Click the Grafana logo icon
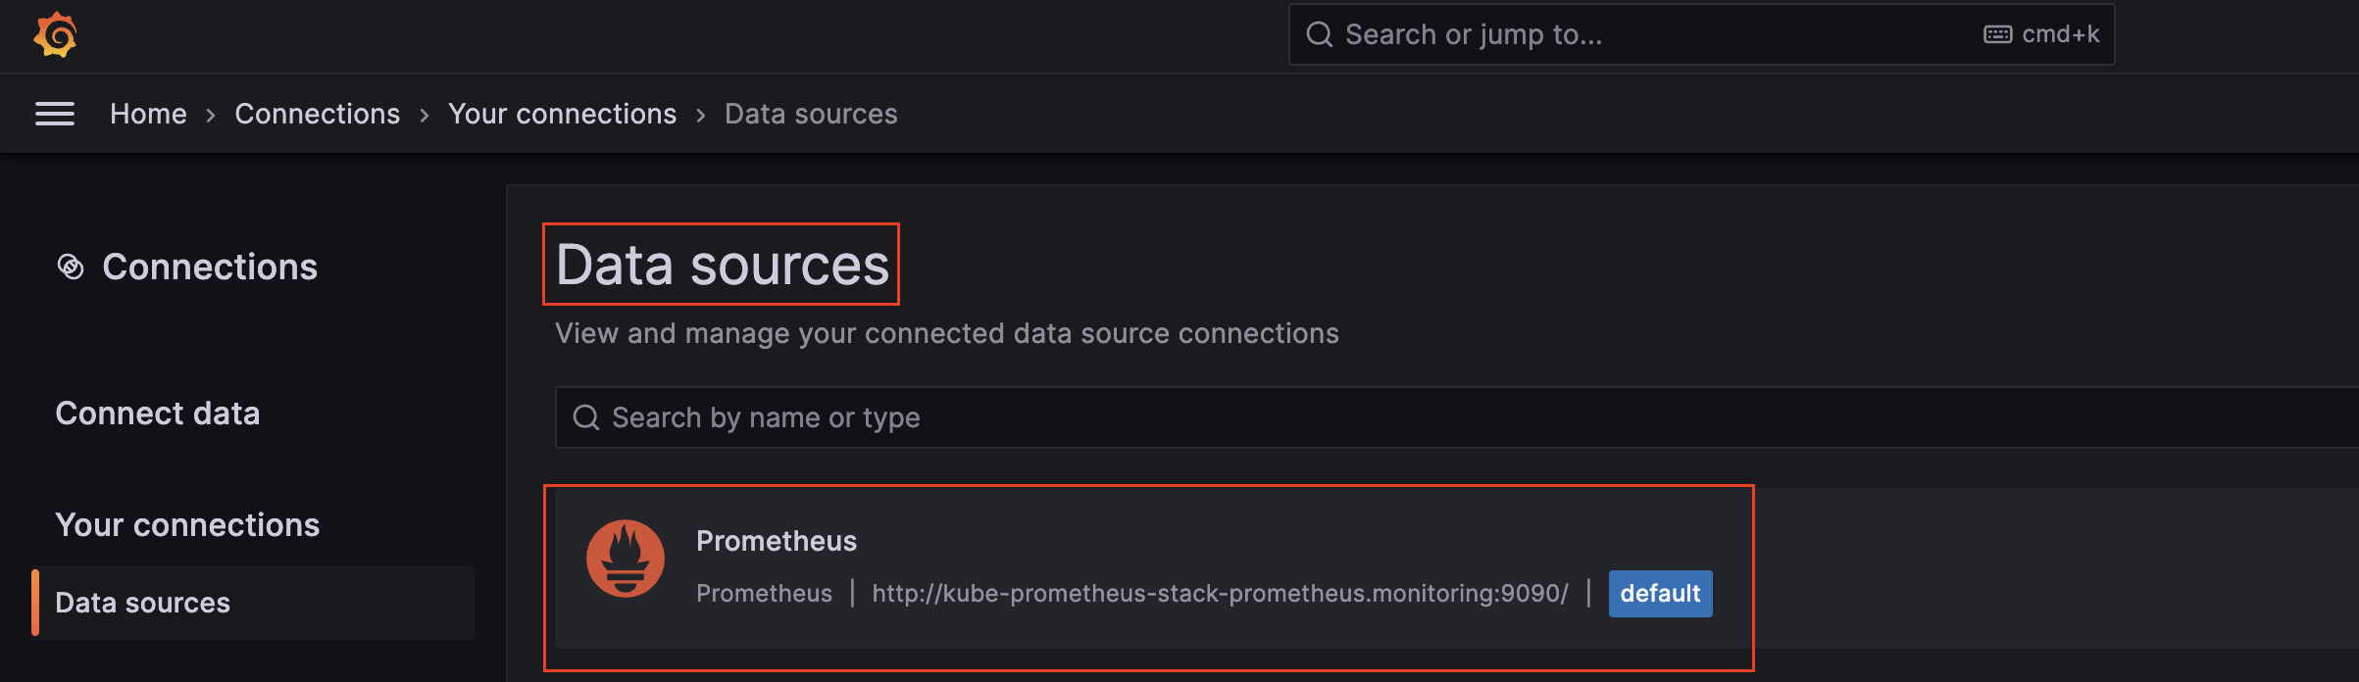The image size is (2359, 682). tap(55, 35)
